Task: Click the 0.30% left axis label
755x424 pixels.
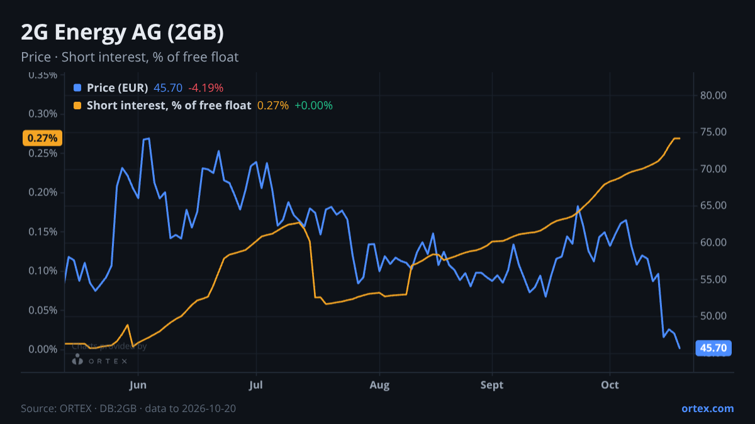Action: pyautogui.click(x=43, y=114)
